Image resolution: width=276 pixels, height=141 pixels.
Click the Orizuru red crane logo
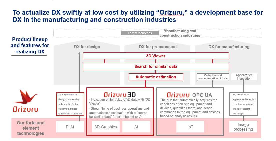point(26,101)
